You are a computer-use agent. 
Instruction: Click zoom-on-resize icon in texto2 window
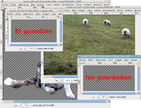click(x=139, y=63)
